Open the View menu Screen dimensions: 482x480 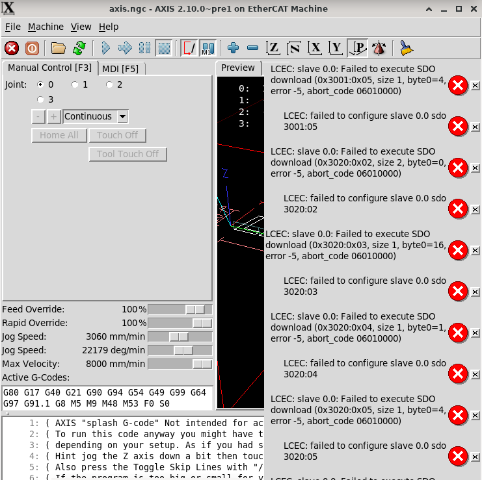point(81,27)
